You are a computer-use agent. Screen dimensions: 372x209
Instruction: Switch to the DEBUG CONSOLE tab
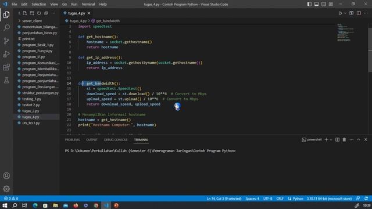tap(116, 140)
